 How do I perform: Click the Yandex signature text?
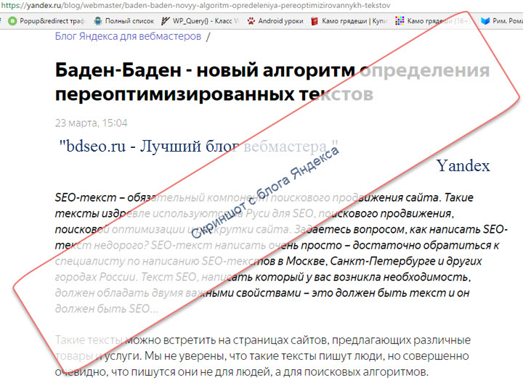[463, 165]
